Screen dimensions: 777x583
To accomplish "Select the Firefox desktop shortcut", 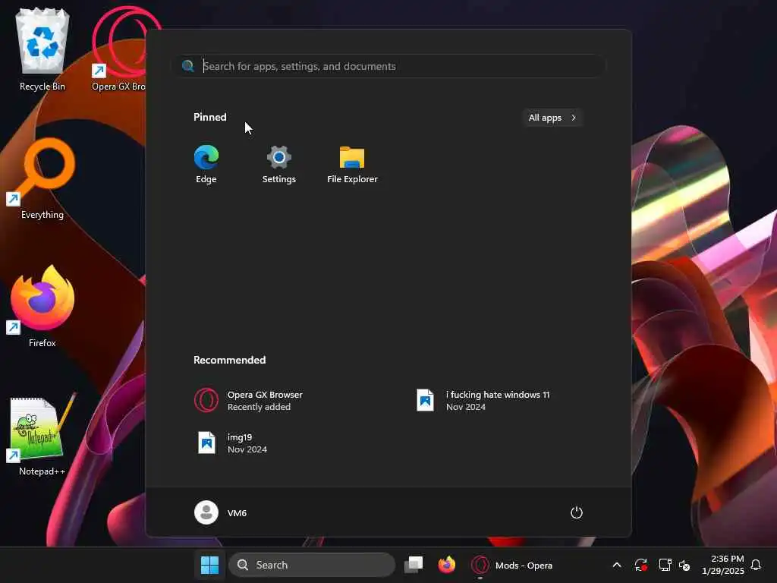I will tap(42, 307).
